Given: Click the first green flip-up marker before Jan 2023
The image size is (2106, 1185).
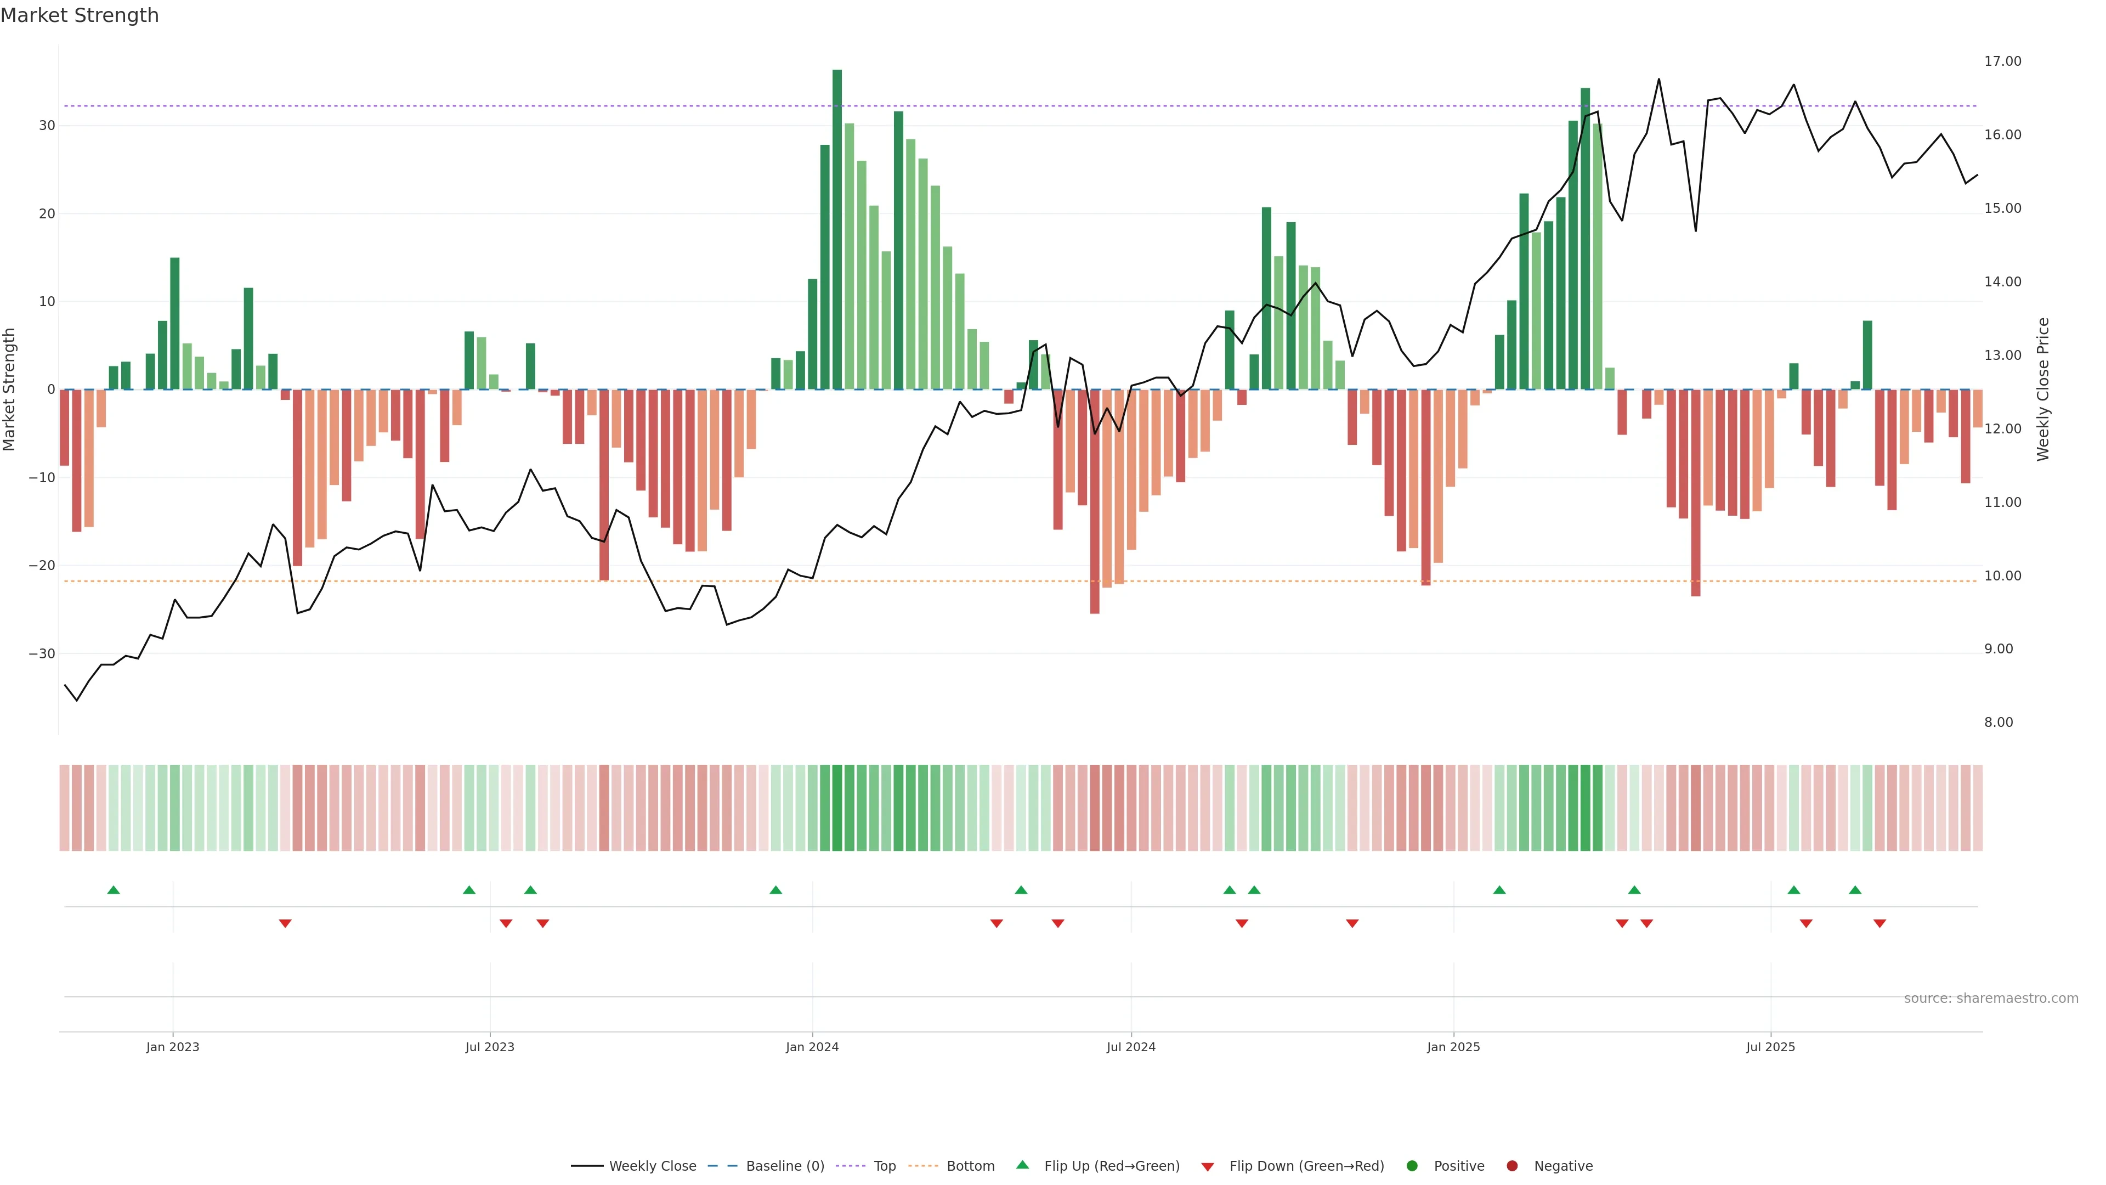Looking at the screenshot, I should point(114,890).
